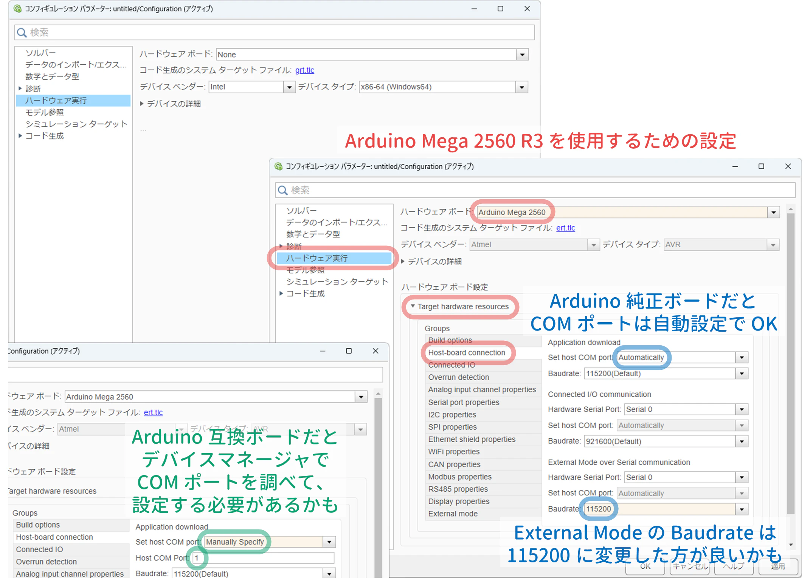The height and width of the screenshot is (579, 810).
Task: Select シミュレーション ターゲット in the top window
Action: (76, 124)
